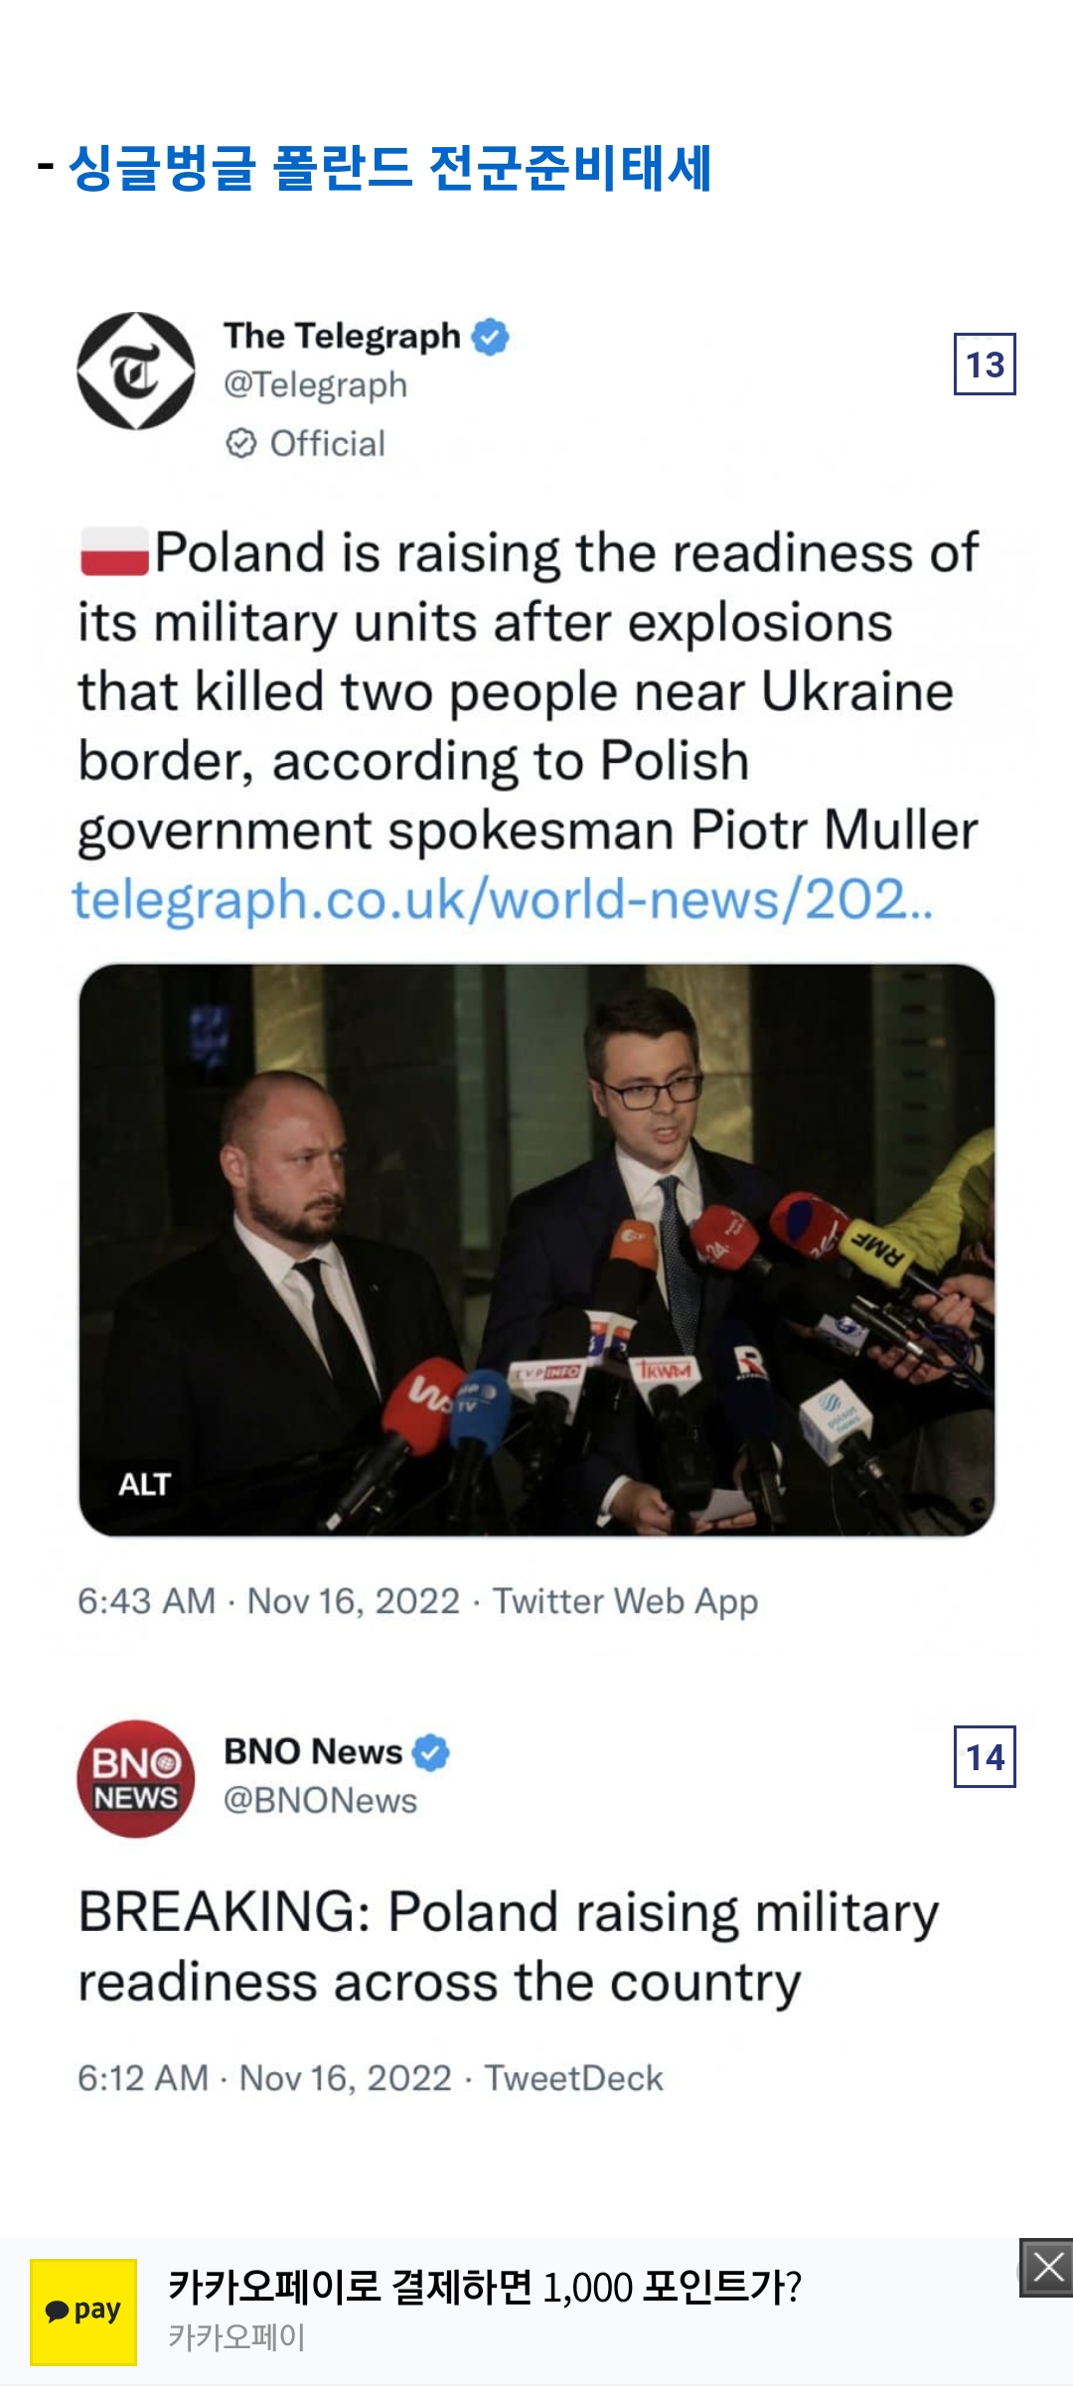Click BNO News blue verified badge

click(x=431, y=1752)
